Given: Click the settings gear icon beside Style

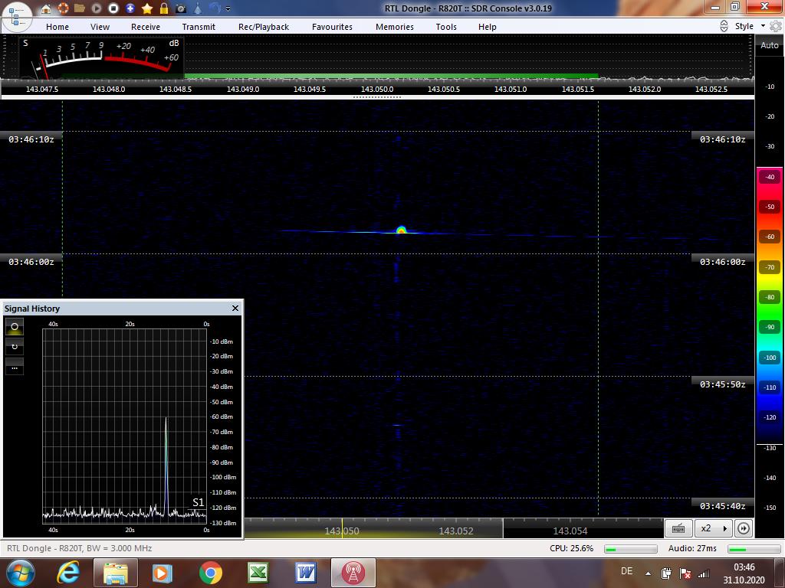Looking at the screenshot, I should pyautogui.click(x=777, y=26).
